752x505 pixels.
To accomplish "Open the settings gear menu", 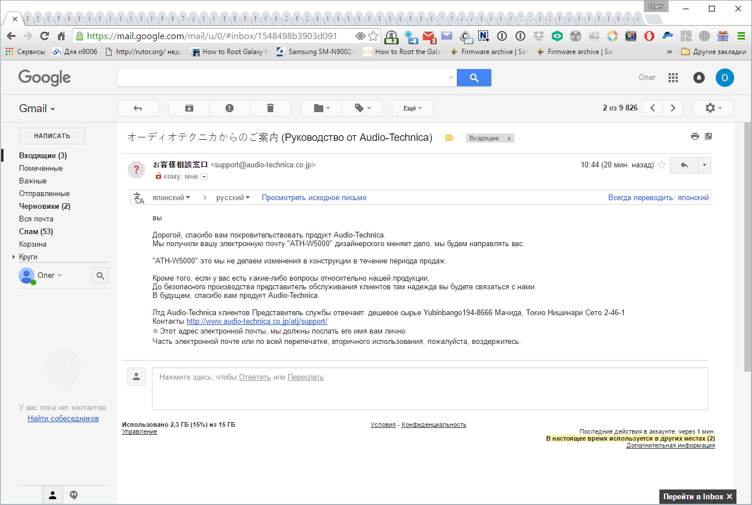I will pyautogui.click(x=712, y=108).
